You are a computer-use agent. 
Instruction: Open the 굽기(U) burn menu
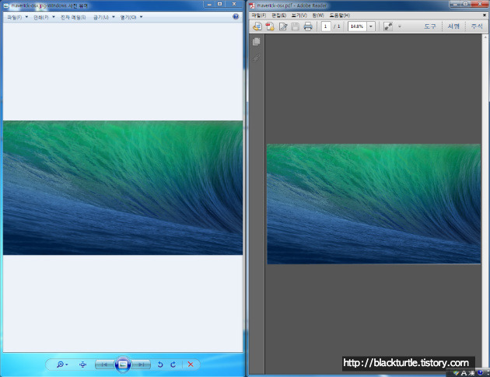pos(104,17)
